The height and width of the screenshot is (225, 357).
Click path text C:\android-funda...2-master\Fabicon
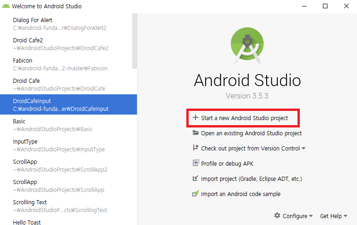pyautogui.click(x=60, y=69)
